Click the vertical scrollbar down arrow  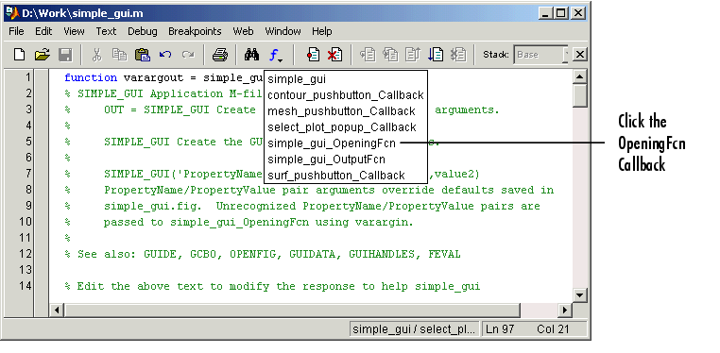pyautogui.click(x=580, y=295)
